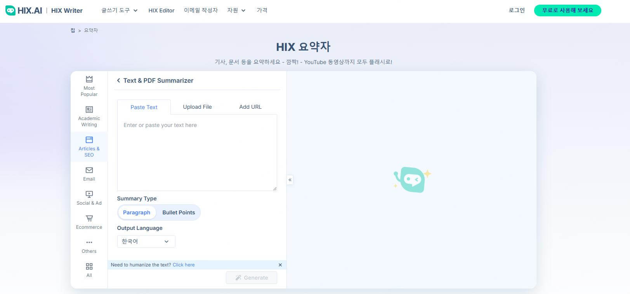Switch to the Add URL tab
Viewport: 630px width, 294px height.
pos(250,107)
